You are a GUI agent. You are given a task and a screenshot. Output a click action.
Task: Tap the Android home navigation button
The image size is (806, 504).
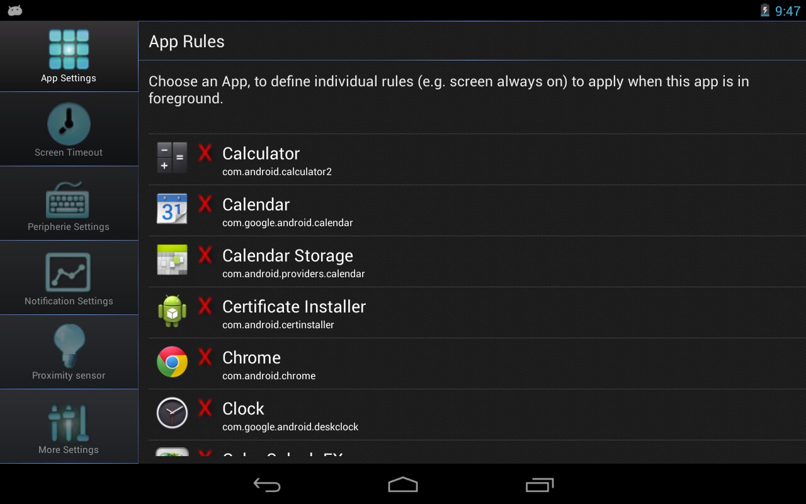pyautogui.click(x=403, y=484)
